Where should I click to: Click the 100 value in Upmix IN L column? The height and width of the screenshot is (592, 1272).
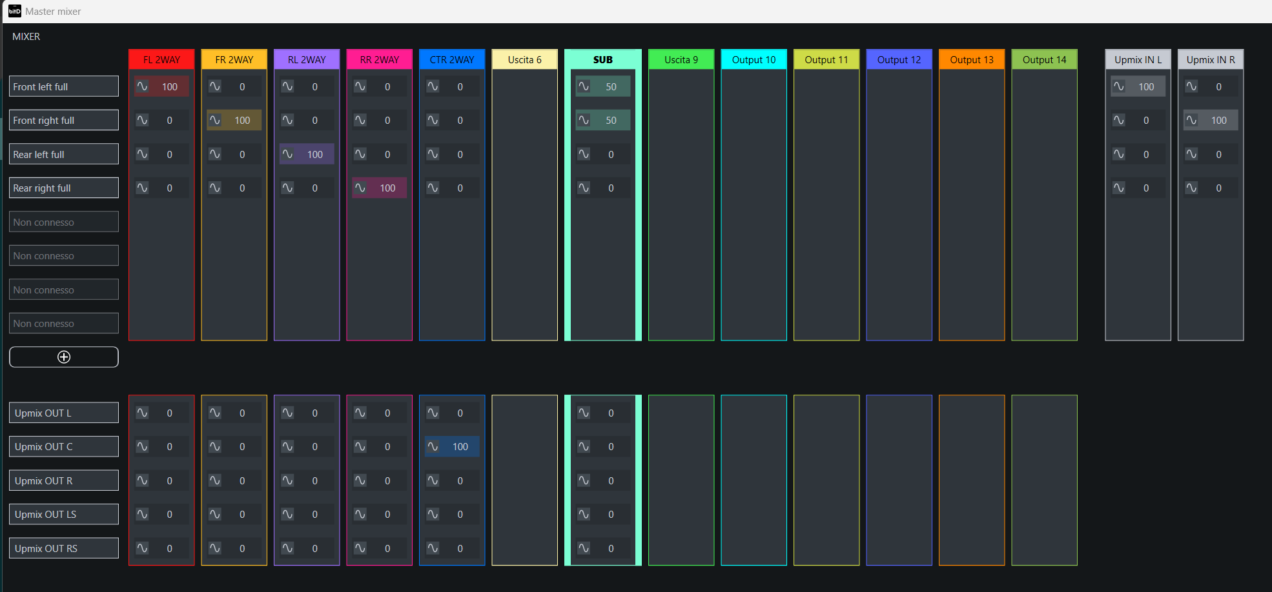click(1146, 86)
